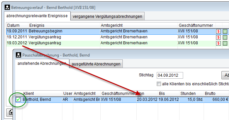Viewport: 229px width, 120px height.
Task: Click green W icon in 19.12.2011 Vergütungsantrag row
Action: click(x=225, y=37)
